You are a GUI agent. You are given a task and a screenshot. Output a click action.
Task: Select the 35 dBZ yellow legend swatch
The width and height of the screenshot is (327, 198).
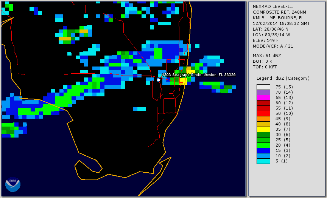tap(263, 130)
